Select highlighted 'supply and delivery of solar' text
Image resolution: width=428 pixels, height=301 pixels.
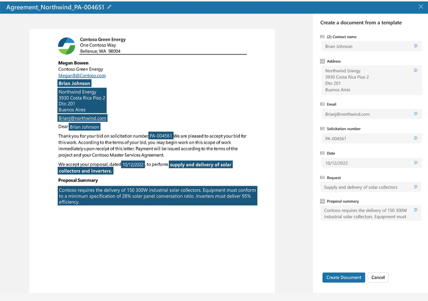tap(201, 165)
